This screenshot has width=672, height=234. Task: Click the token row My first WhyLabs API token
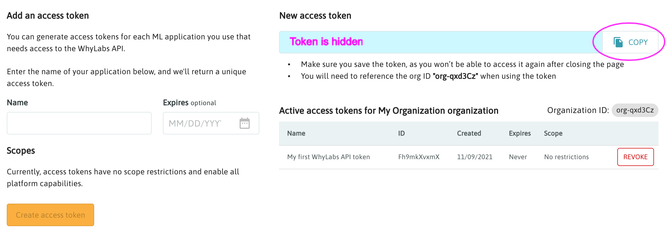[328, 157]
